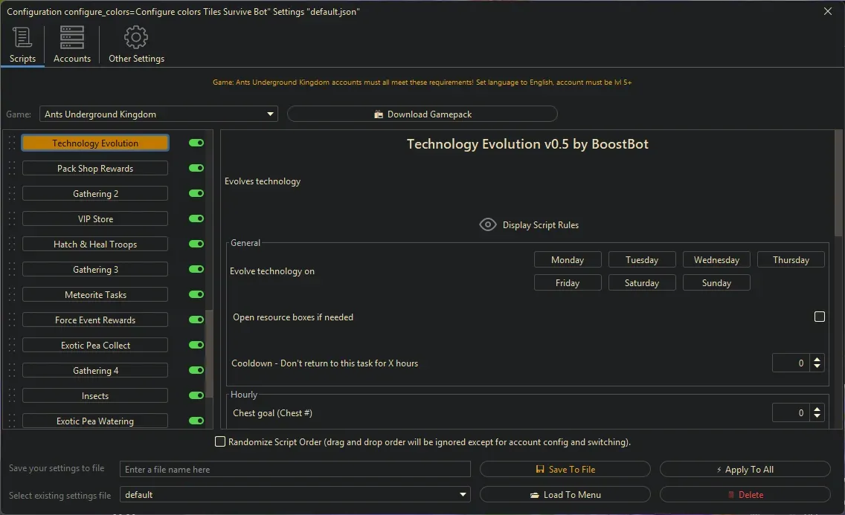Click the Download Gamepack button
Image resolution: width=845 pixels, height=515 pixels.
pos(422,114)
